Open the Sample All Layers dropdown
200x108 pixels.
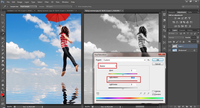[x=59, y=6]
